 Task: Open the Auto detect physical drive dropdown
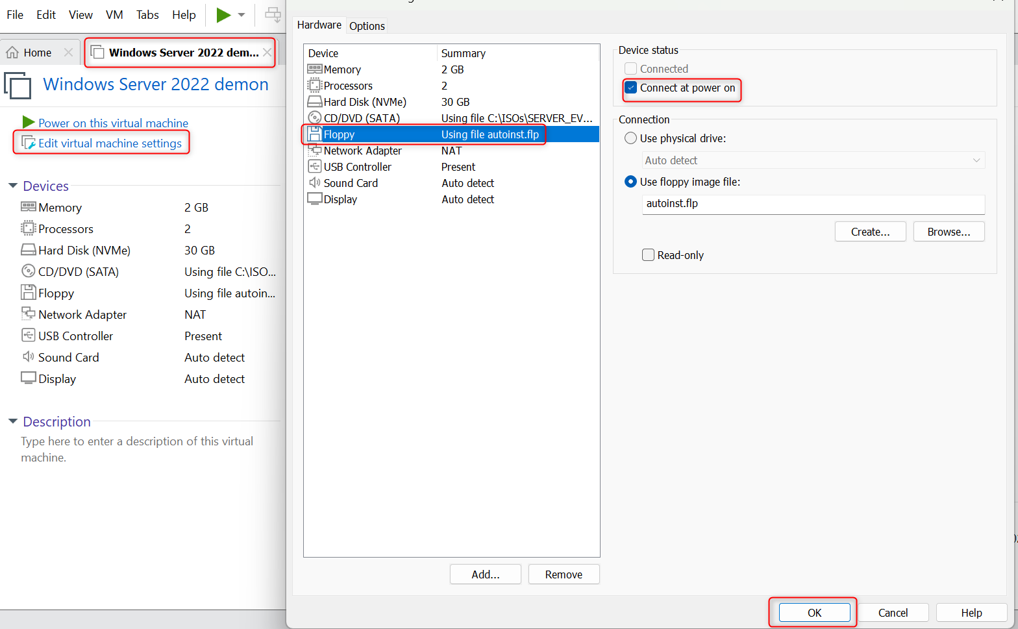click(x=813, y=160)
